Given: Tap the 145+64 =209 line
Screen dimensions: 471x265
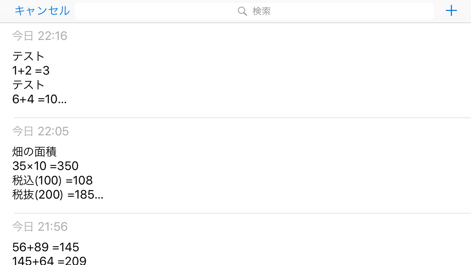Looking at the screenshot, I should [49, 261].
